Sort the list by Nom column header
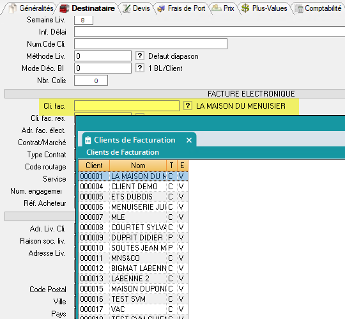Image resolution: width=345 pixels, height=319 pixels. tap(138, 166)
